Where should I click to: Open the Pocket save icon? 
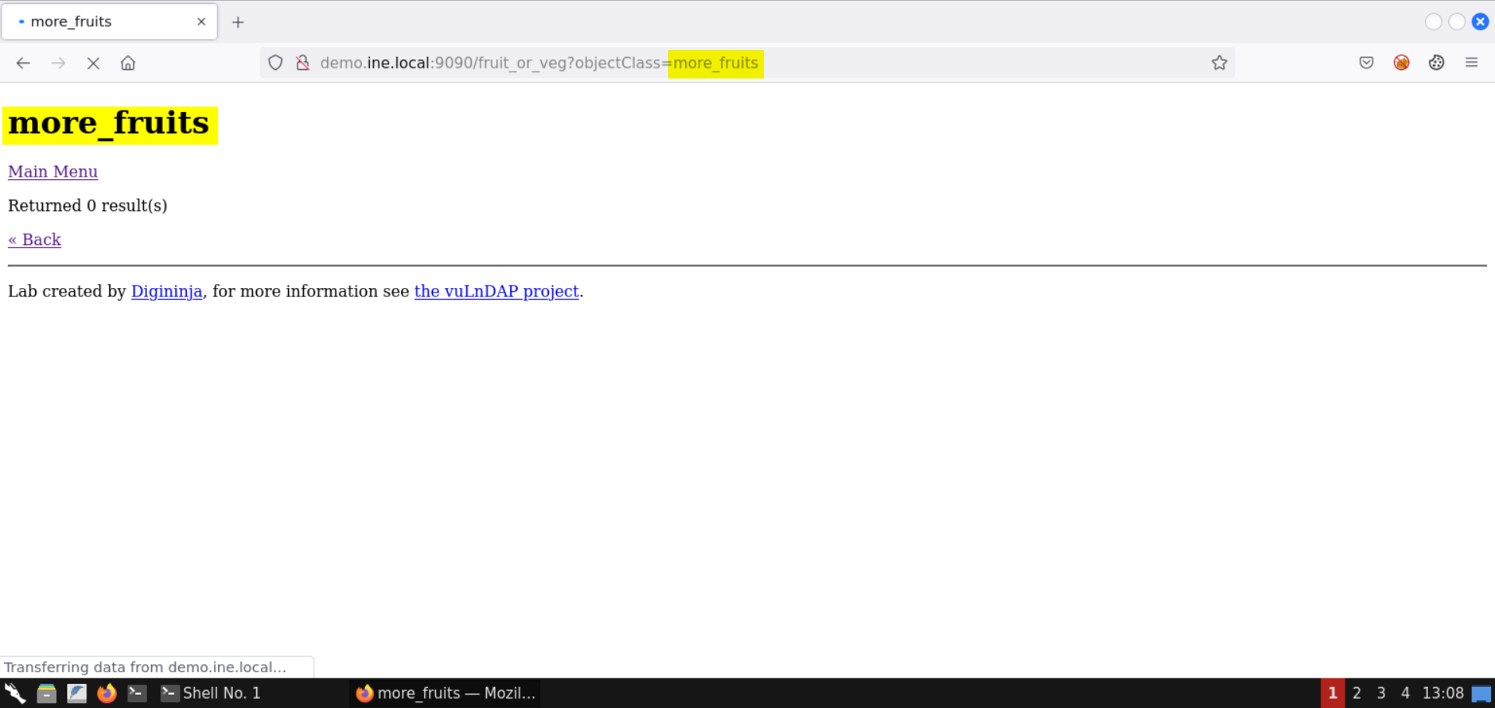coord(1367,63)
